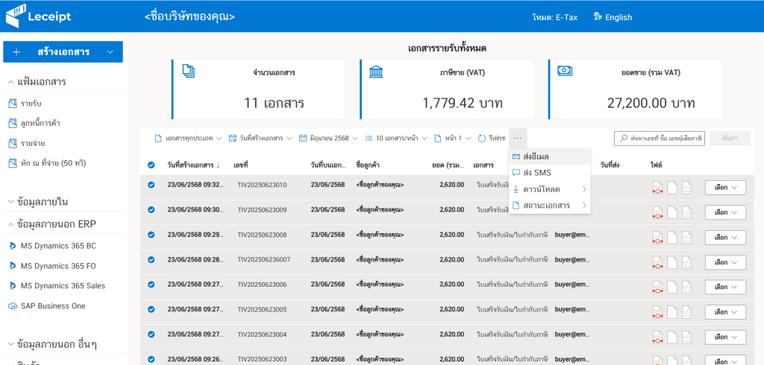
Task: Click the language icon beside English
Action: 598,17
